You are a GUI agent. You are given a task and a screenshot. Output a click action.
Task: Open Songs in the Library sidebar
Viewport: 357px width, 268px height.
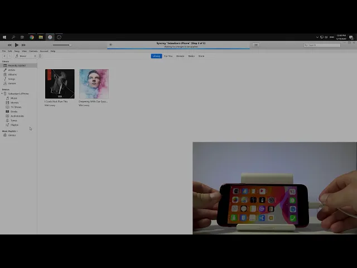point(11,79)
